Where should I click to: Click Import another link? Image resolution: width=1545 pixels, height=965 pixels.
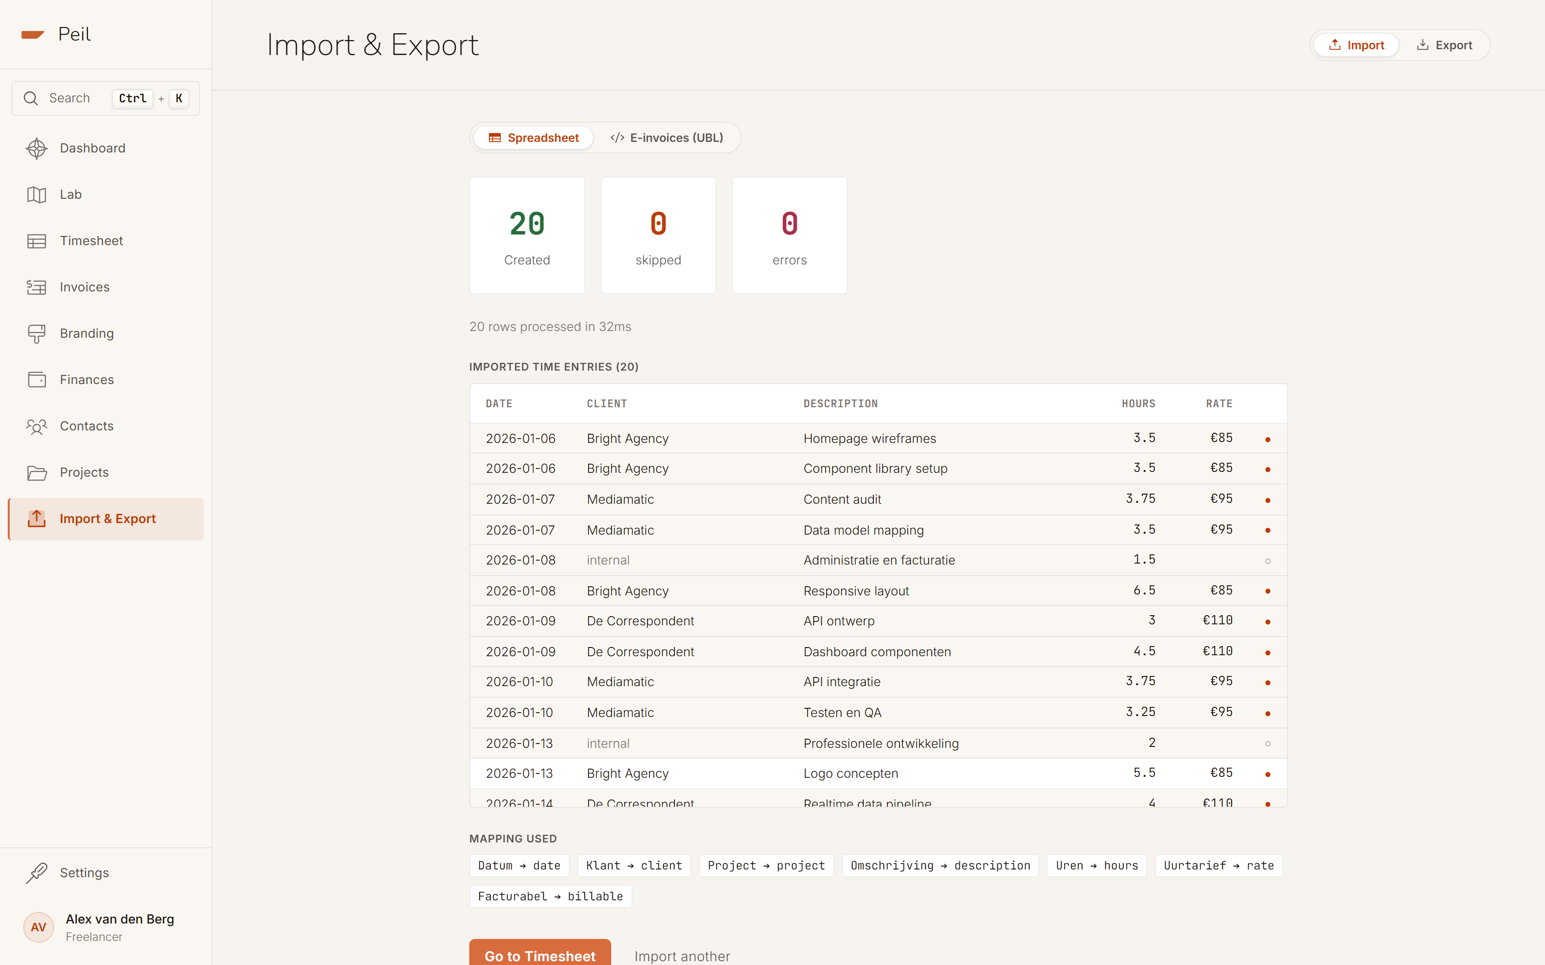[682, 956]
